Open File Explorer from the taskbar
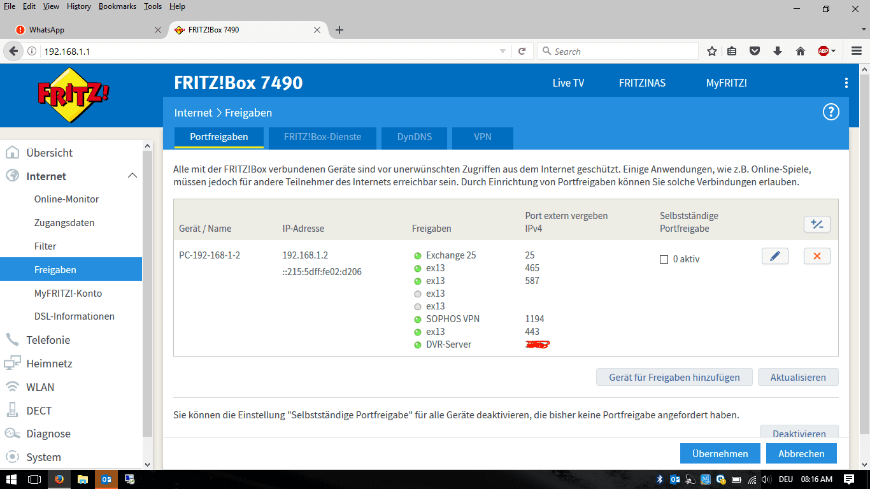 click(x=82, y=479)
